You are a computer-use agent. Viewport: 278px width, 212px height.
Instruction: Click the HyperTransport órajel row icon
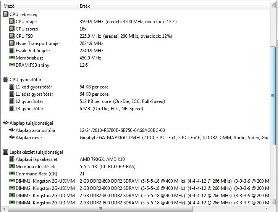pos(12,43)
